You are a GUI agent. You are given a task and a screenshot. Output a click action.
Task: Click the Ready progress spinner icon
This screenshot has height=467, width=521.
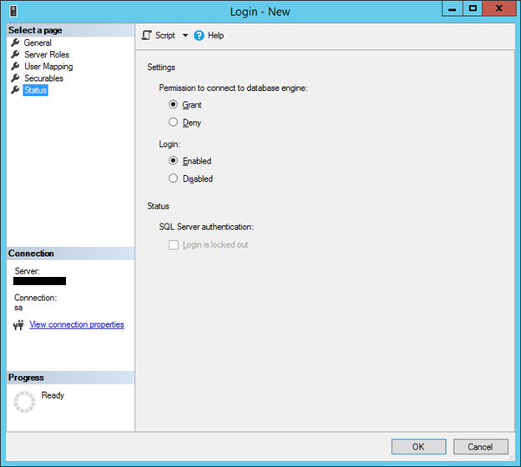pos(24,402)
